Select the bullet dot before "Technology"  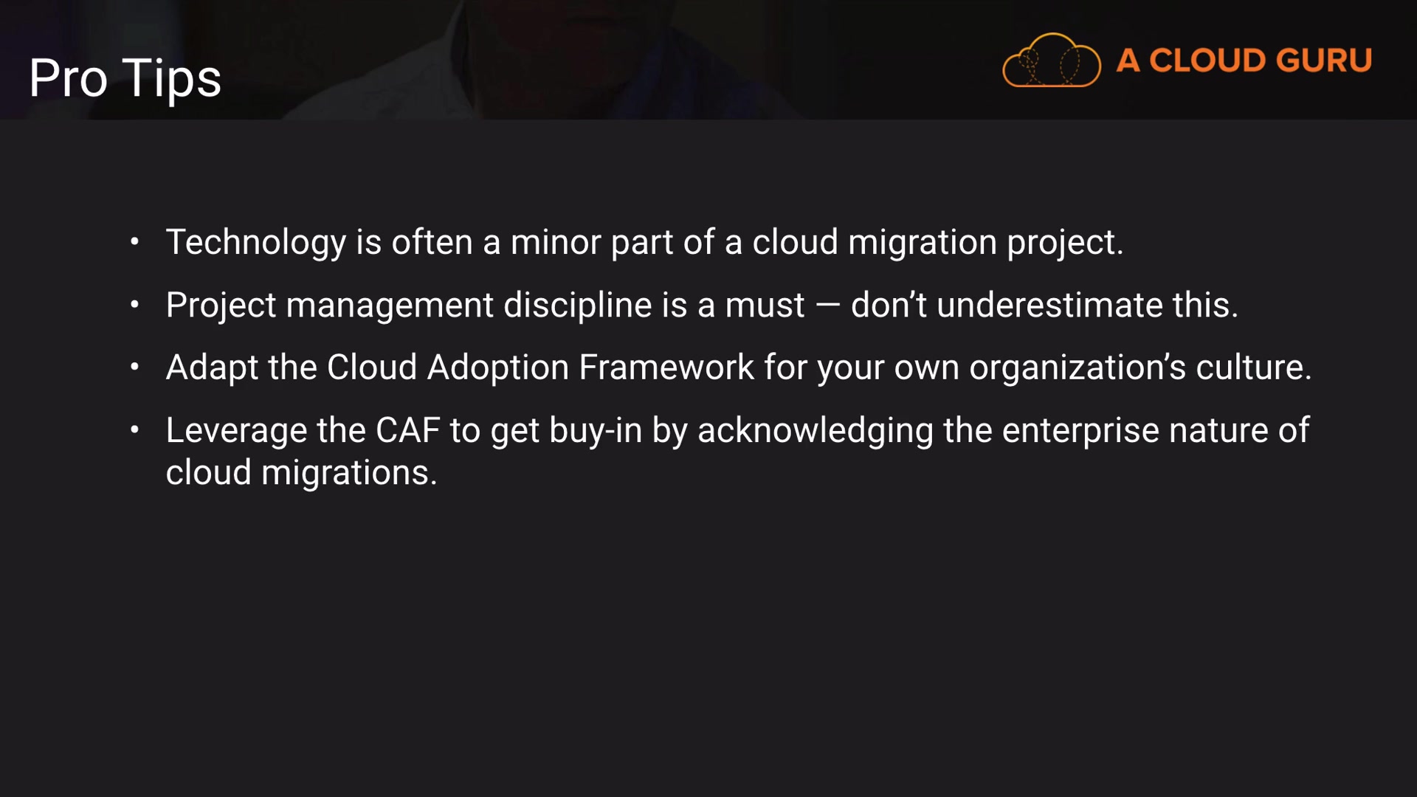point(134,241)
